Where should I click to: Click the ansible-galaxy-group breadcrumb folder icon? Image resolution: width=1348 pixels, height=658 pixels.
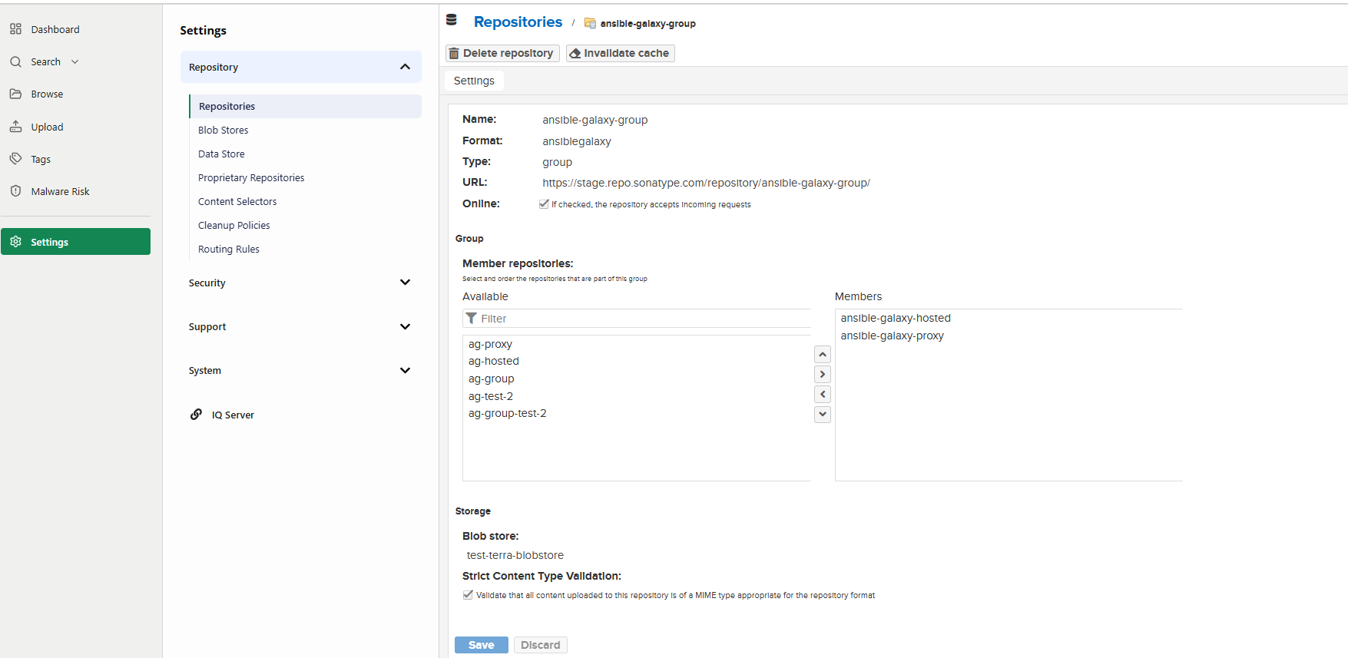[x=590, y=23]
